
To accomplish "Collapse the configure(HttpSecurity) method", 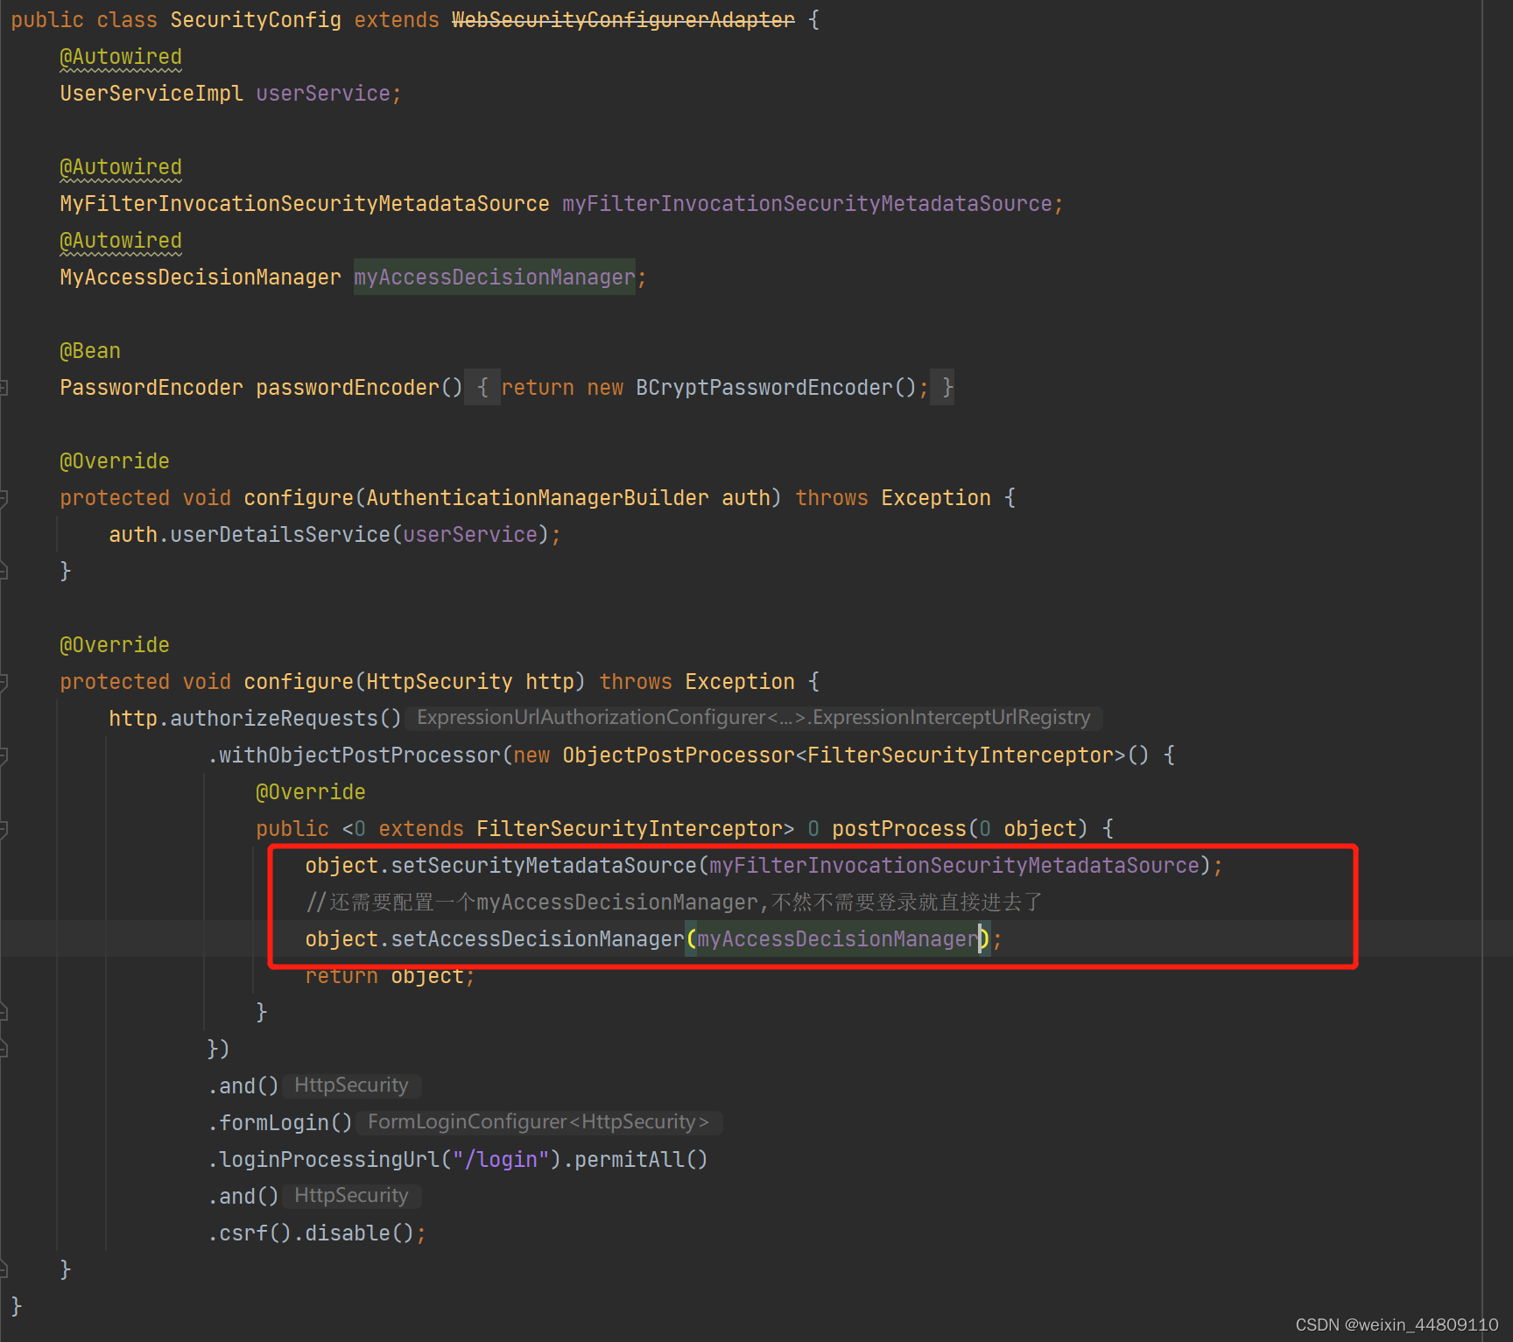I will pos(5,683).
